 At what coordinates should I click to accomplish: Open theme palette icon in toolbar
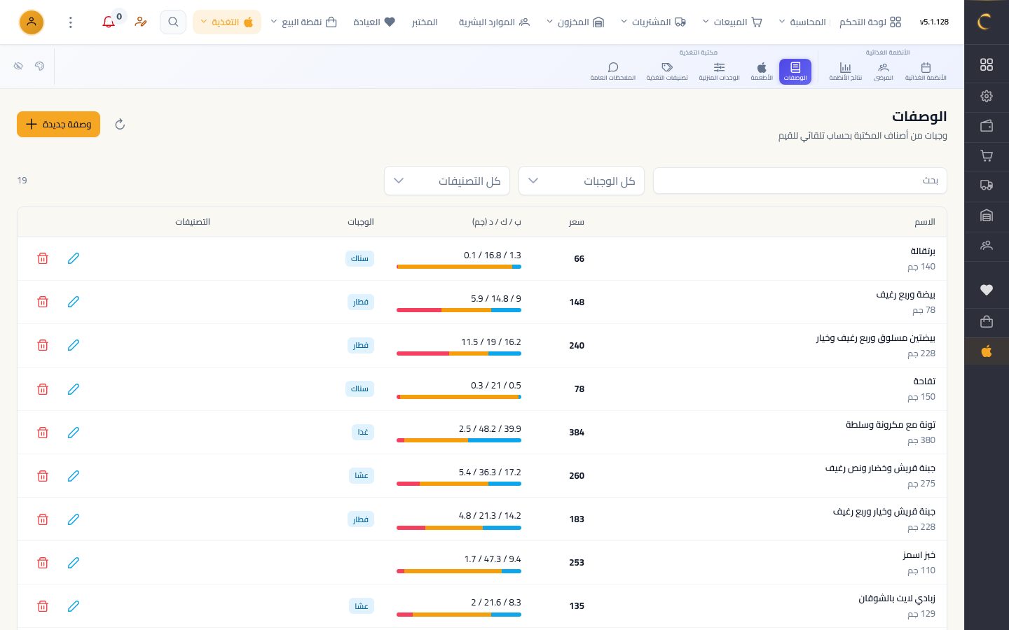coord(39,66)
